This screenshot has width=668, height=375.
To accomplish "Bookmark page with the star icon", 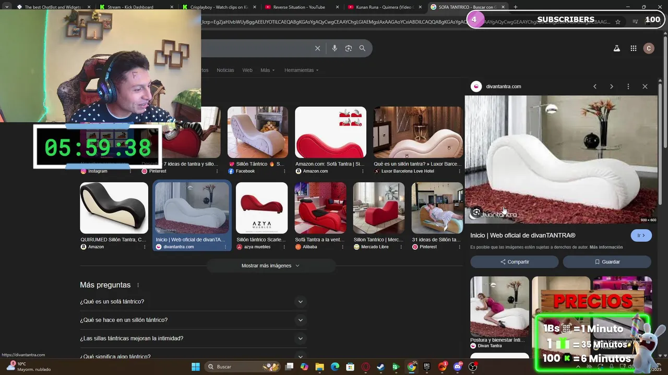I will (618, 22).
